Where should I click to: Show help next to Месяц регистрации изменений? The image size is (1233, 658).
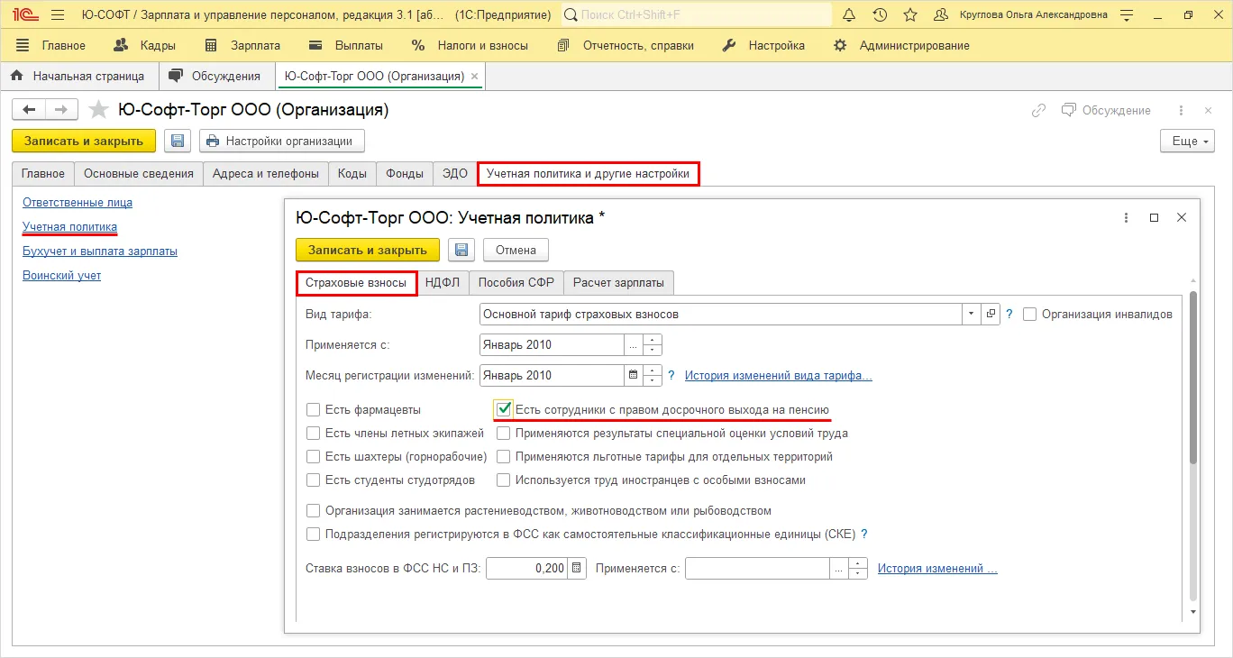click(x=671, y=375)
